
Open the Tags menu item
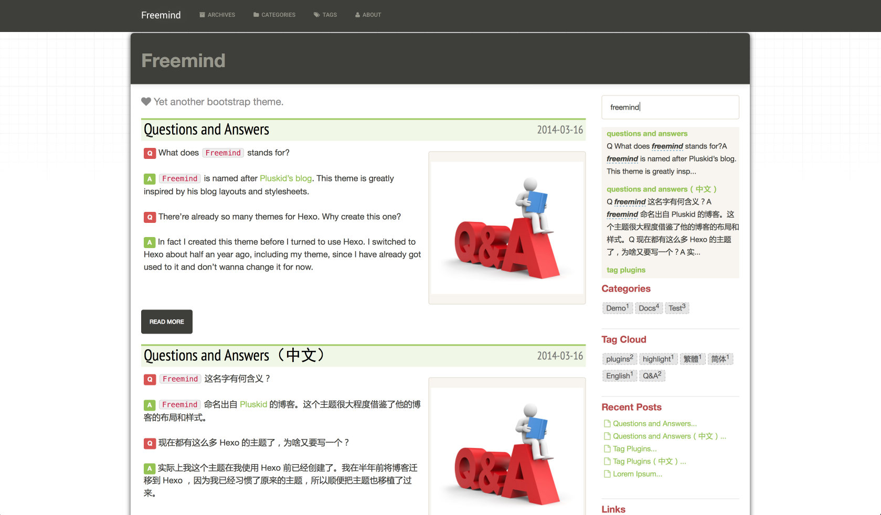[x=325, y=15]
